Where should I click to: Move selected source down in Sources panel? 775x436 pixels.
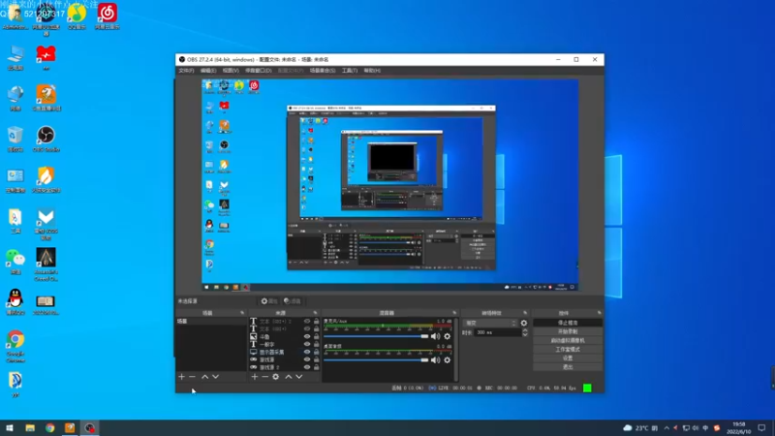pos(299,377)
